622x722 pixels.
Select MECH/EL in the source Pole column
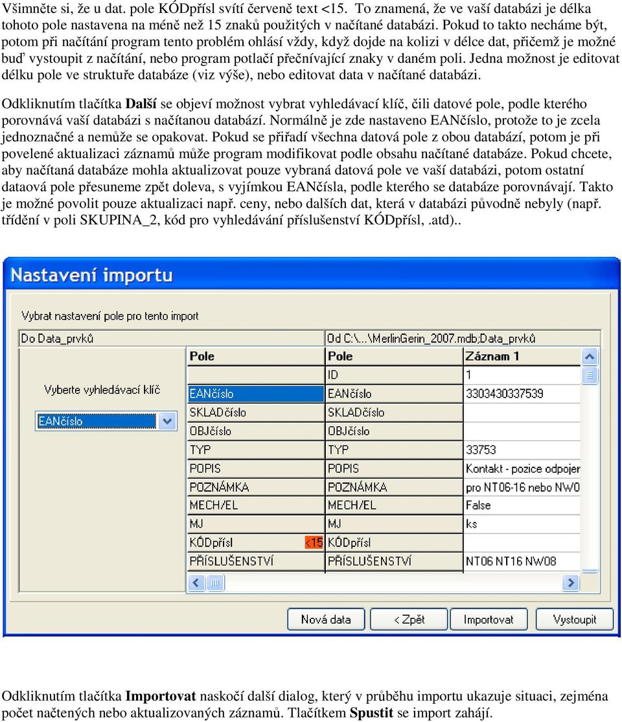pos(394,505)
